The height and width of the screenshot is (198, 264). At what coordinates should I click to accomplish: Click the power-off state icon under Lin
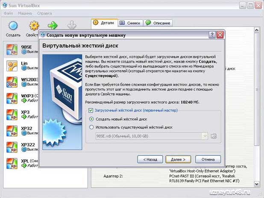(x=24, y=68)
